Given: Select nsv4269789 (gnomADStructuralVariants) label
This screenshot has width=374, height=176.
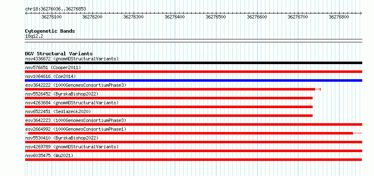Looking at the screenshot, I should (x=72, y=147).
